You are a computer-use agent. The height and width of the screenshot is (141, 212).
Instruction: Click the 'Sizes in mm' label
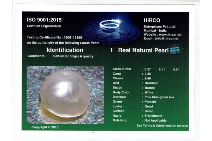point(122,69)
